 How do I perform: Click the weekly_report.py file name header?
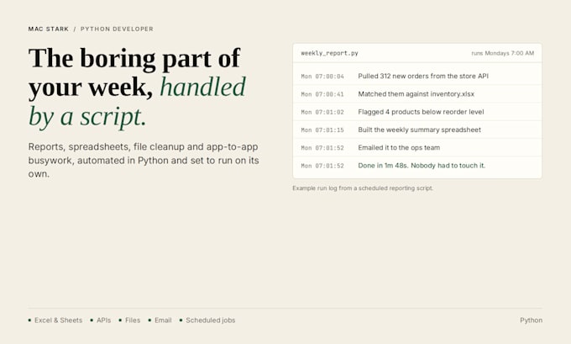coord(329,53)
